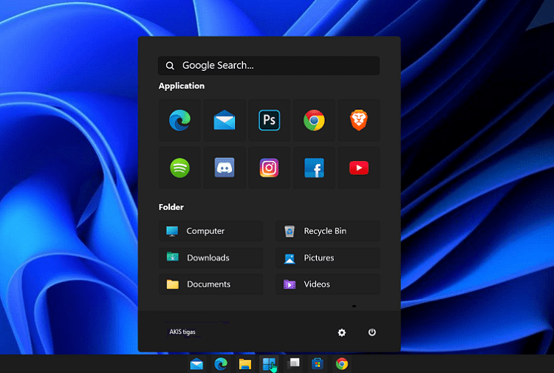Viewport: 554px width, 373px height.
Task: Open Microsoft Store from the taskbar
Action: (x=318, y=363)
